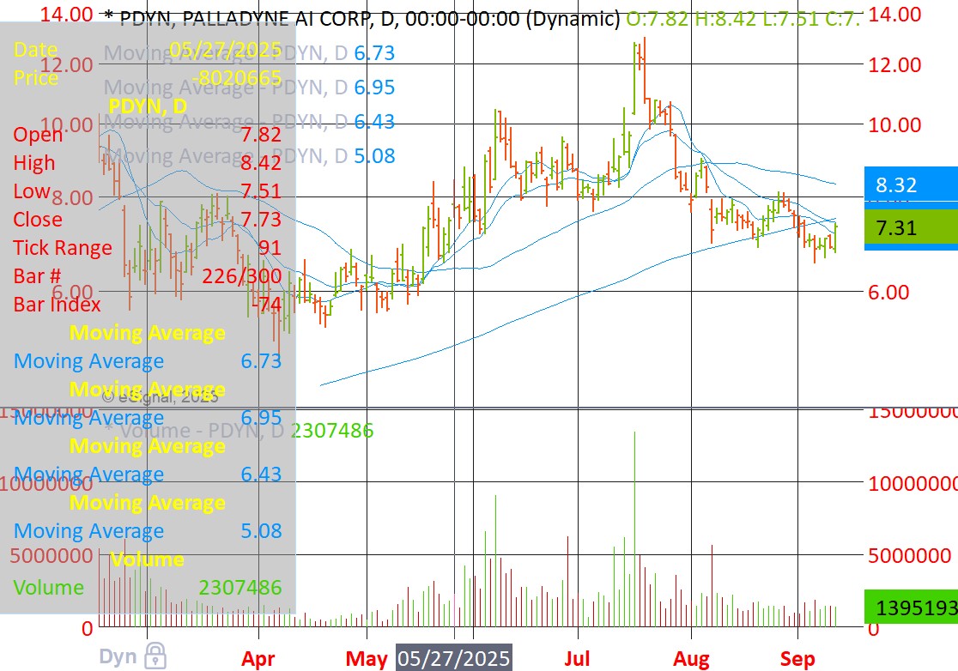
Task: Click the Dyn lock icon
Action: coord(155,656)
